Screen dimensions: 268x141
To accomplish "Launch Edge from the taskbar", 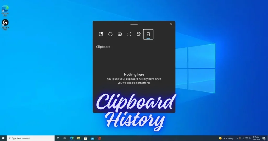I will click(x=72, y=138).
